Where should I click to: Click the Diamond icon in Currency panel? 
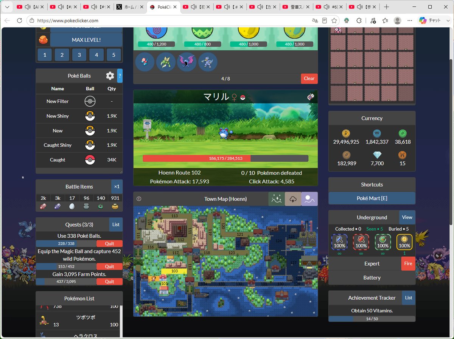(x=377, y=155)
